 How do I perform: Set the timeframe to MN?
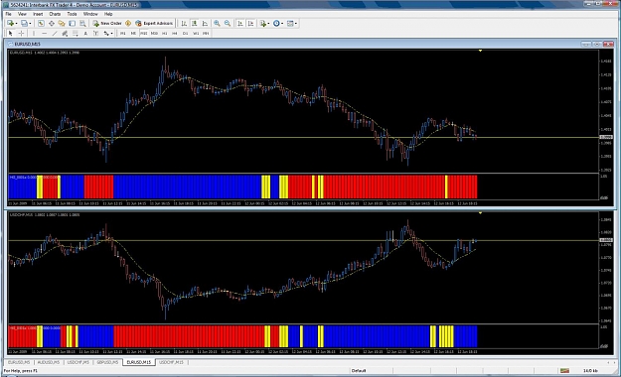(x=206, y=33)
